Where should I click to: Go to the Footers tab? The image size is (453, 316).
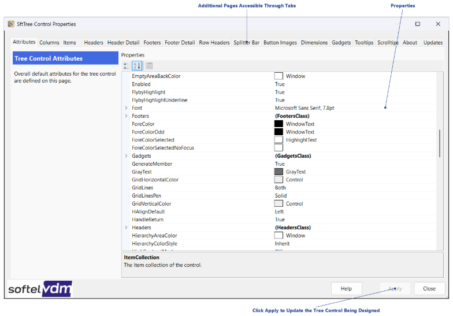tap(152, 43)
